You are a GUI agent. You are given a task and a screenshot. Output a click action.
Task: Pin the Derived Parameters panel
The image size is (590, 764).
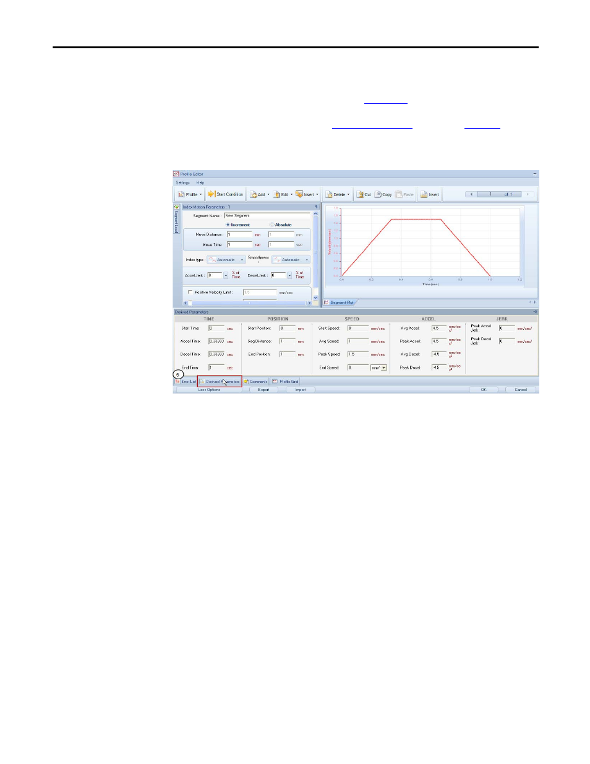coord(535,312)
